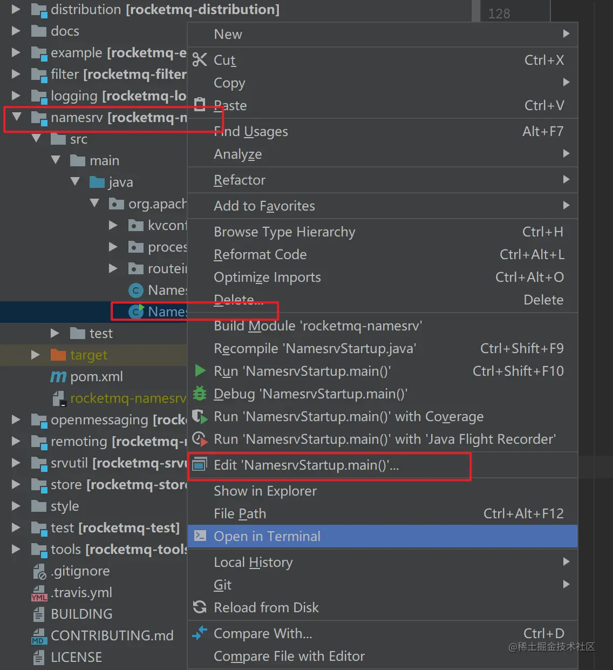Expand the openmessaging module node
Image resolution: width=613 pixels, height=670 pixels.
(x=16, y=419)
